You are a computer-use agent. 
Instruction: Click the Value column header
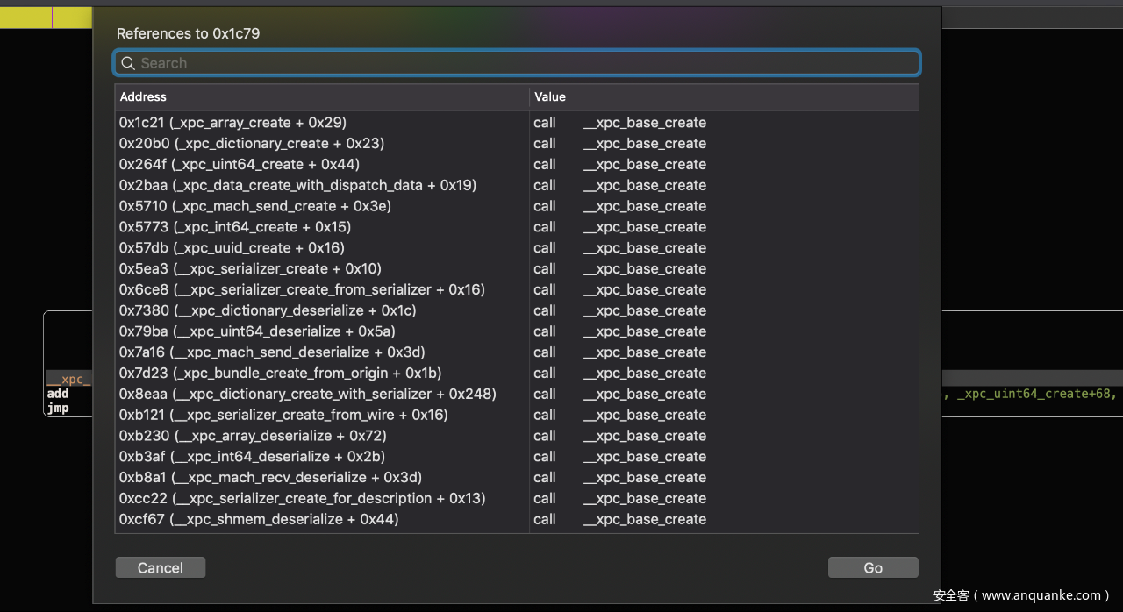724,96
